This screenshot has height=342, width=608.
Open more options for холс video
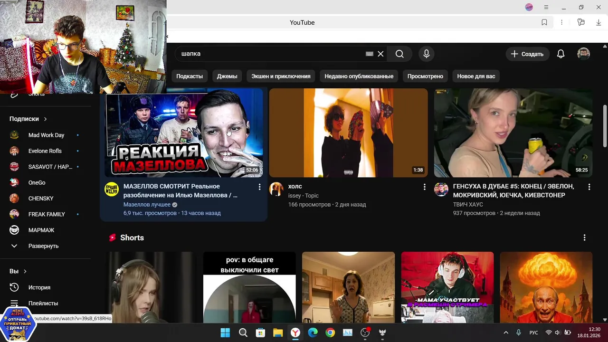[424, 187]
